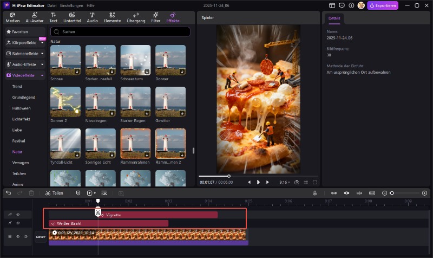Open the 9:16 aspect ratio dropdown
This screenshot has height=258, width=433.
click(285, 182)
